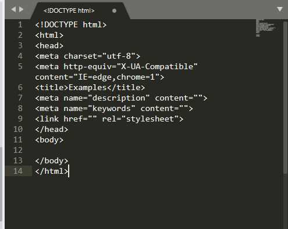This screenshot has width=288, height=229.
Task: Place cursor on empty line 12
Action: (144, 150)
